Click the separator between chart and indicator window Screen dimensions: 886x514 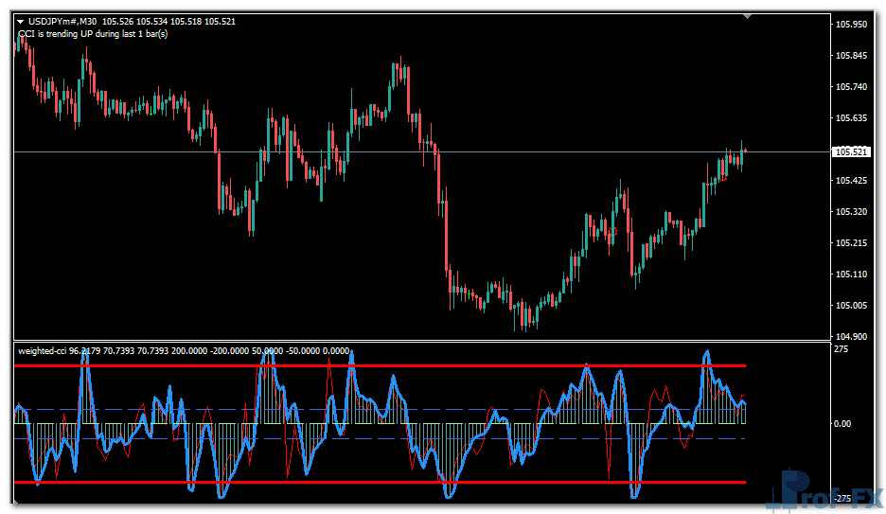(x=416, y=341)
